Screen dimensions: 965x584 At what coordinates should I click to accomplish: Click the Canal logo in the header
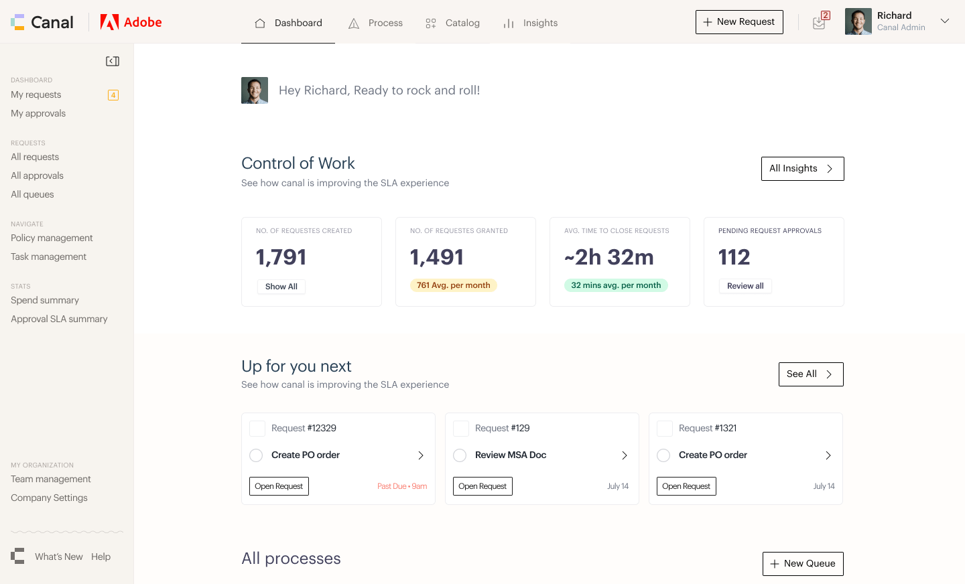pos(42,22)
